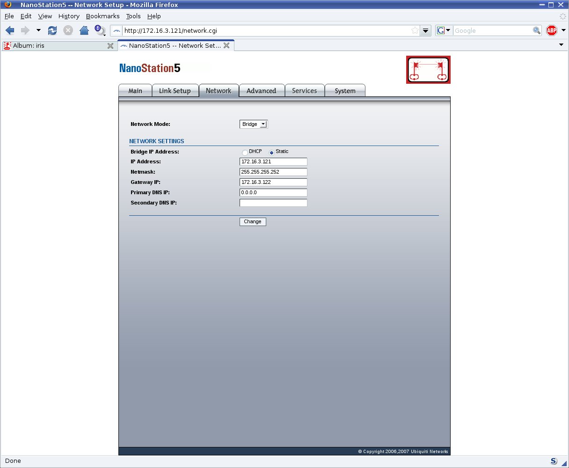Click the S status bar icon
Viewport: 569px width, 468px height.
(554, 461)
